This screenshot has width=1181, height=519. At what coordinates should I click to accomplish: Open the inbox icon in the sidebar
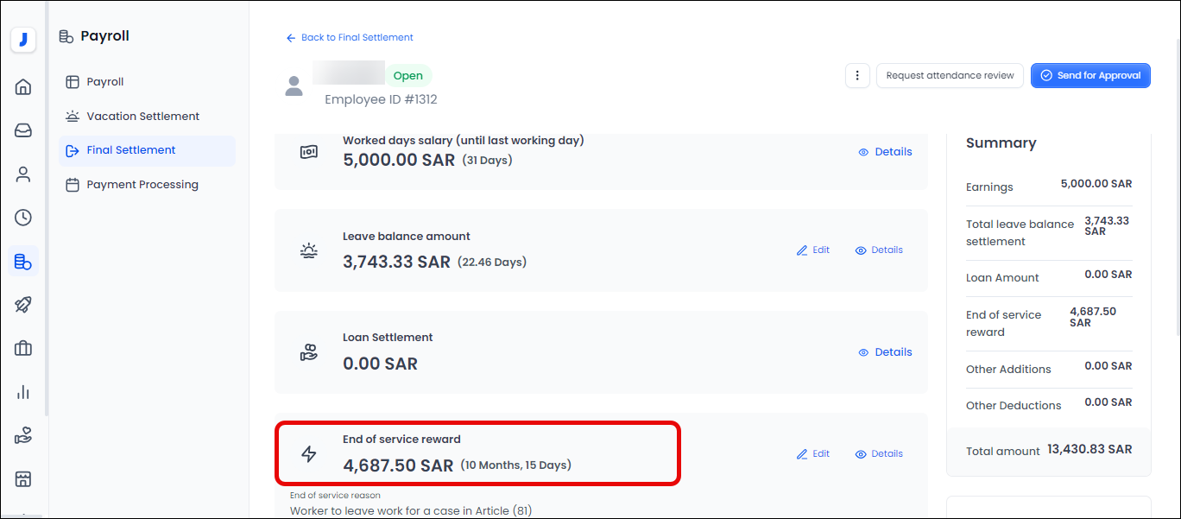pyautogui.click(x=22, y=130)
